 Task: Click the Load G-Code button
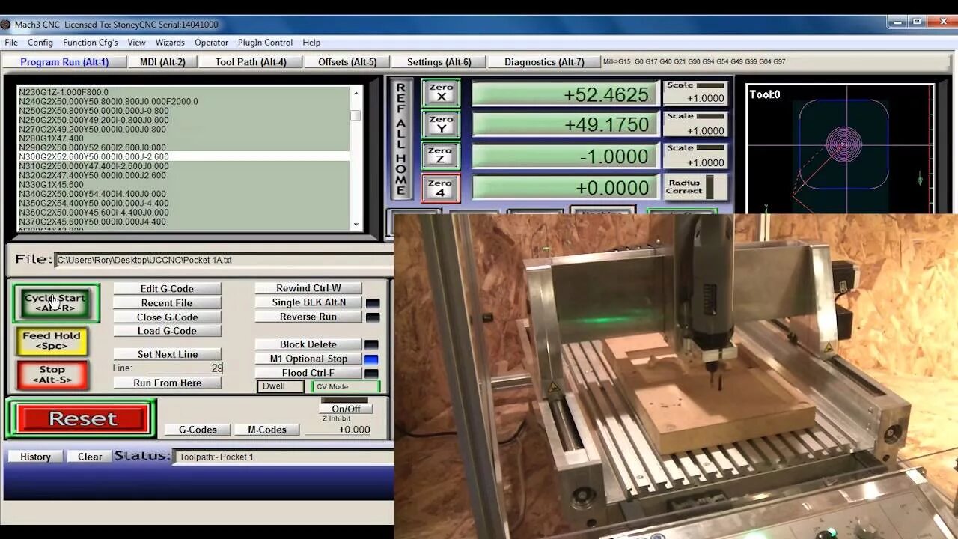coord(167,331)
